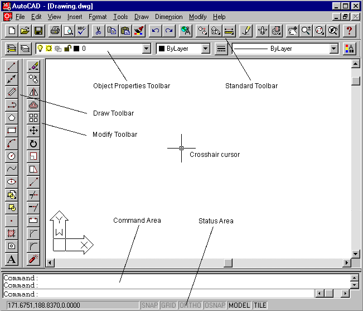Viewport: 363px width, 311px height.
Task: Select the Polygon tool in Draw toolbar
Action: click(11, 118)
